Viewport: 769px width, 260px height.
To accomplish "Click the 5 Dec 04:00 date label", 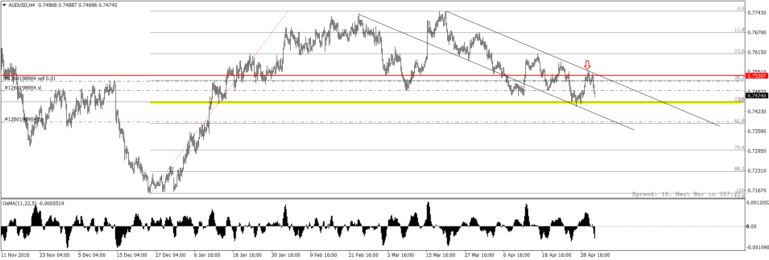I will pyautogui.click(x=92, y=255).
